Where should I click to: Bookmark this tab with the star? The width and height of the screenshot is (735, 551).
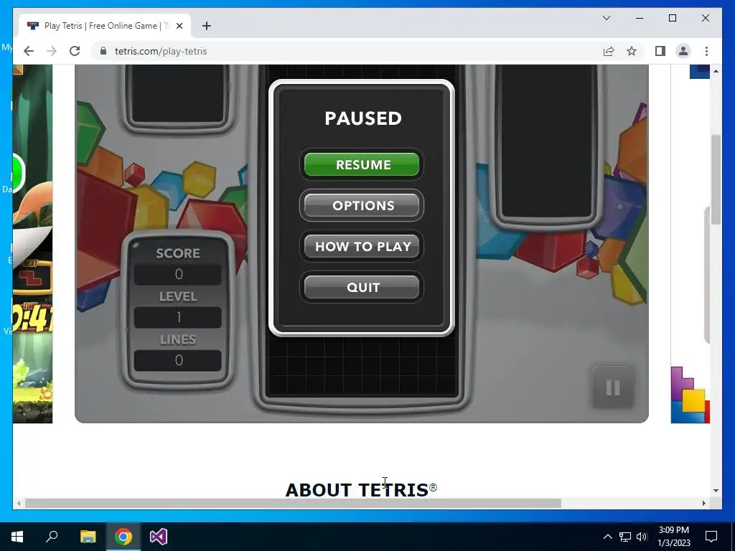tap(632, 51)
